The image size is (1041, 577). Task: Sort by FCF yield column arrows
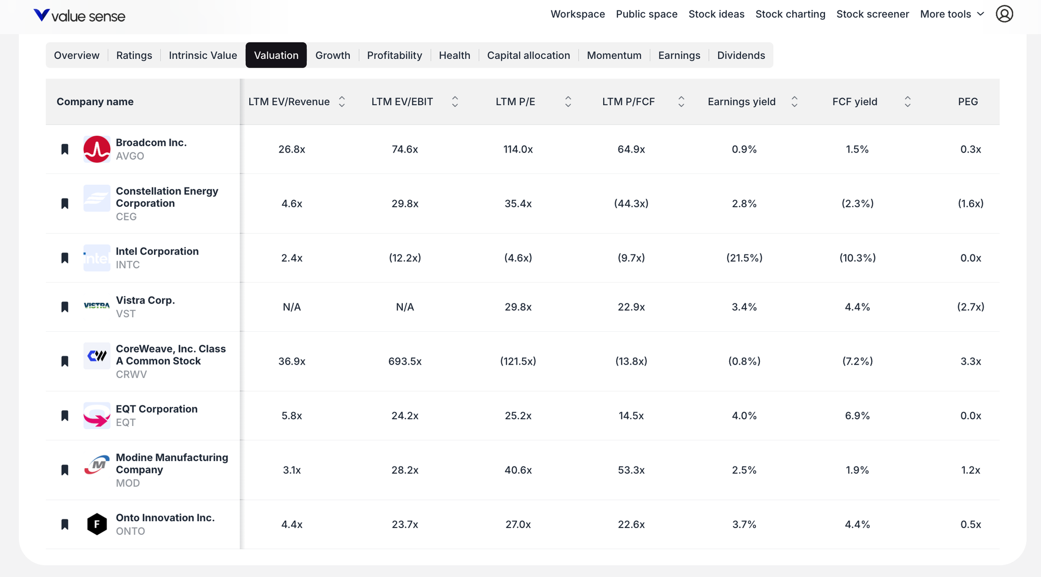[907, 102]
